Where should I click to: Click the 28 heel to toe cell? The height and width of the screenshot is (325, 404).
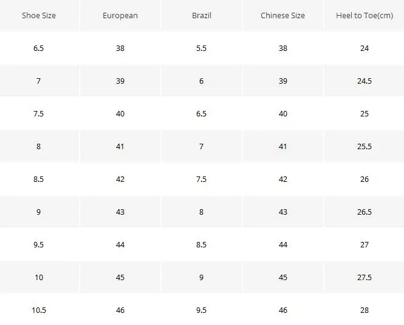point(365,310)
